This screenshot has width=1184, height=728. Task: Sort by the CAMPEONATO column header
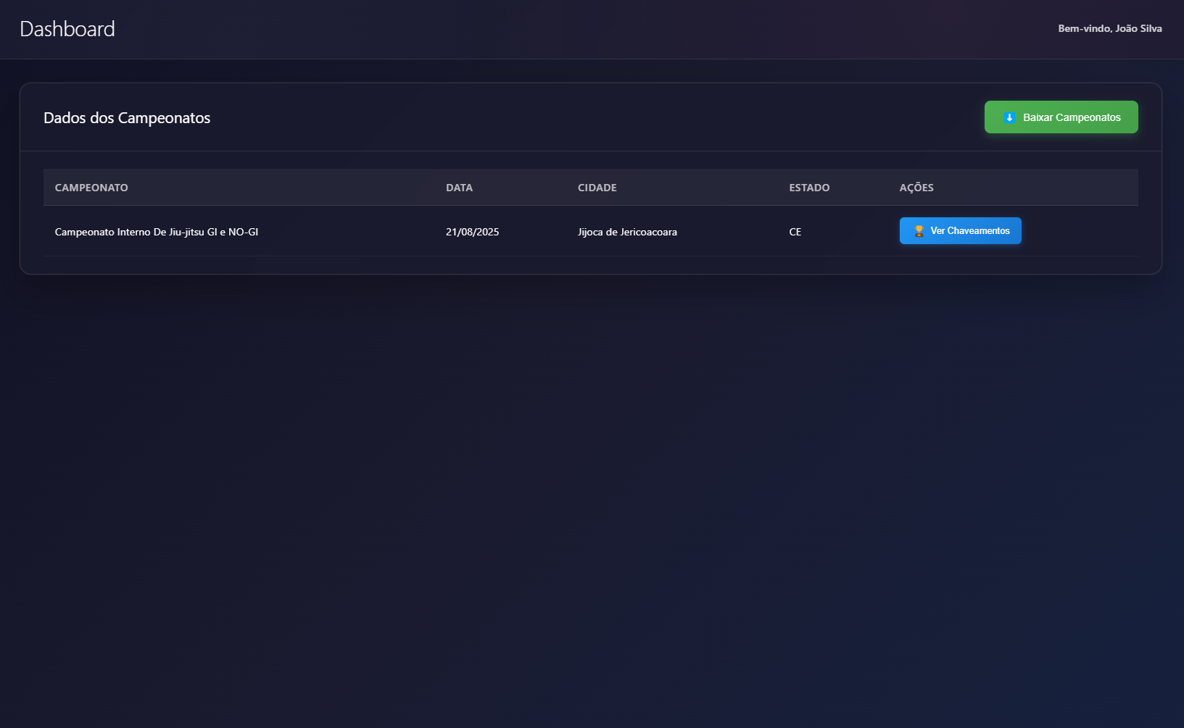tap(91, 188)
